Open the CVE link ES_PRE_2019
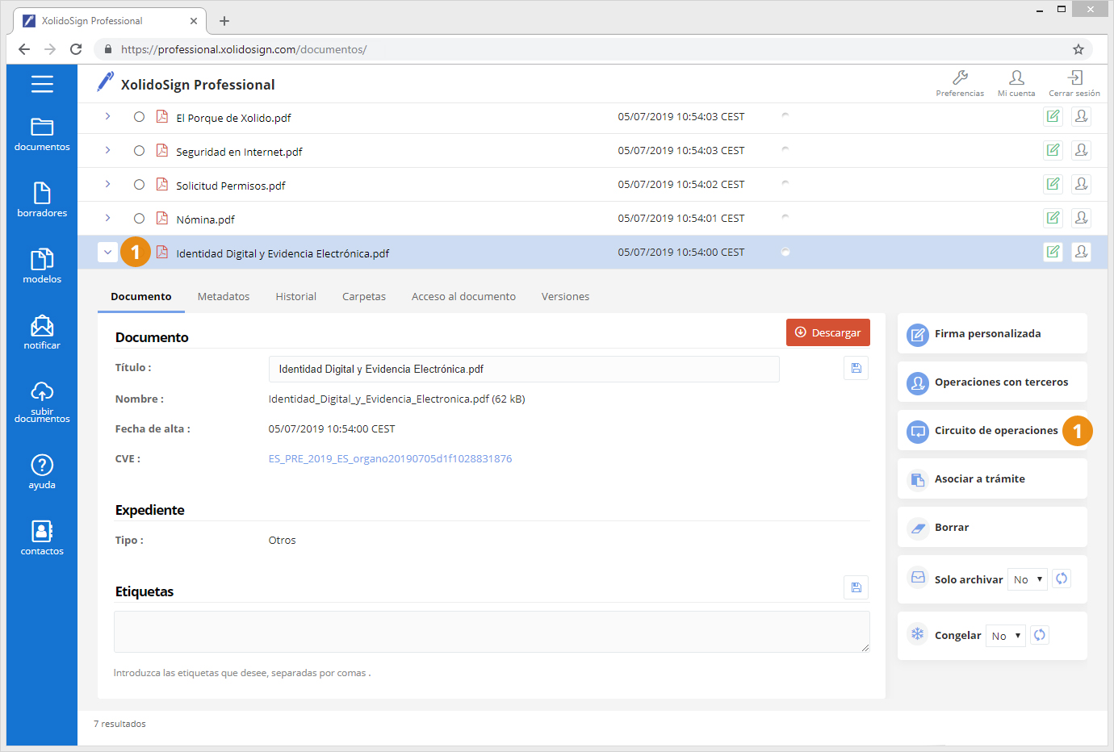Viewport: 1114px width, 752px height. (x=390, y=458)
